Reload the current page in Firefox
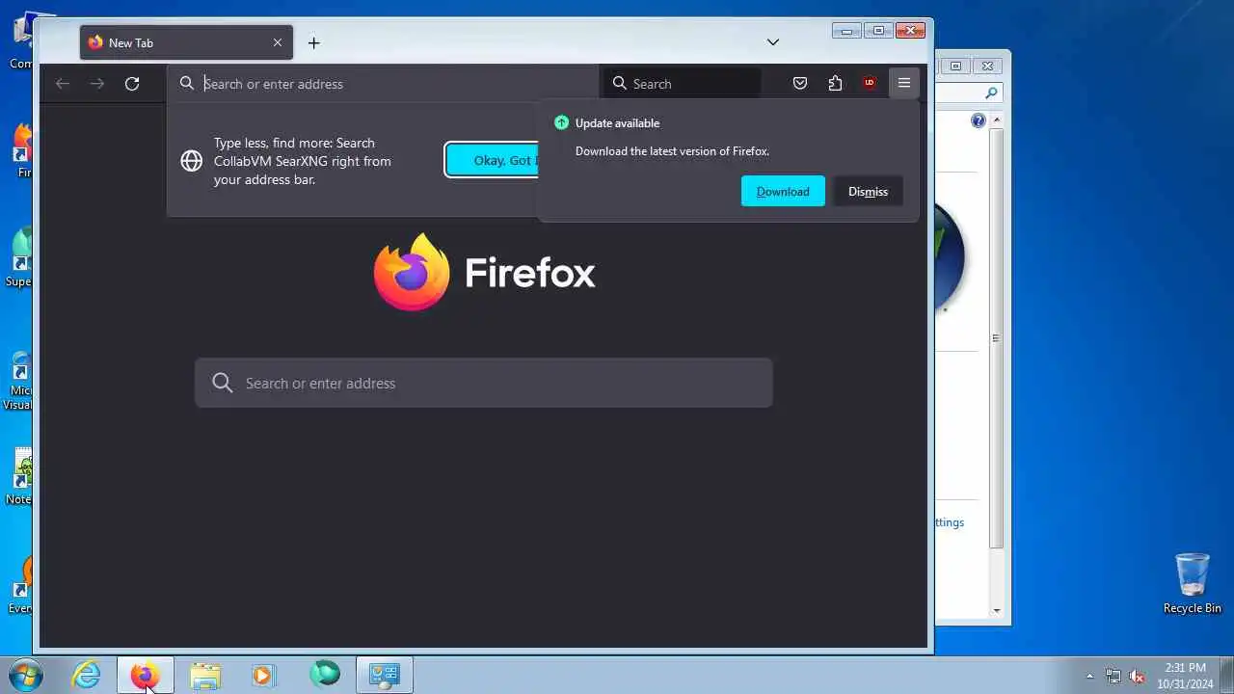 (132, 84)
